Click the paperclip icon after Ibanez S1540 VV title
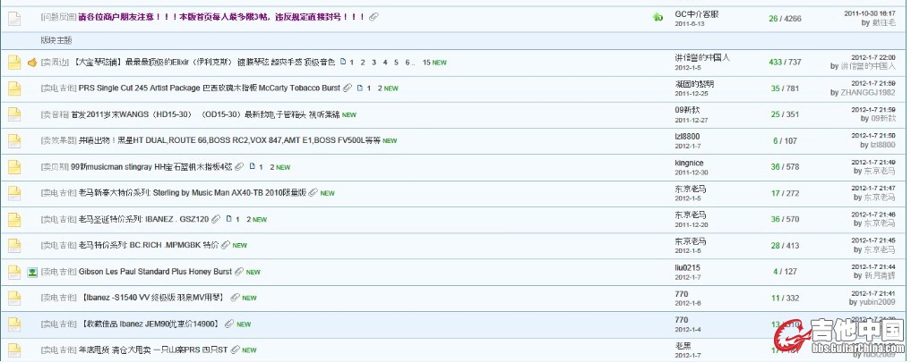The width and height of the screenshot is (911, 362). tap(235, 297)
